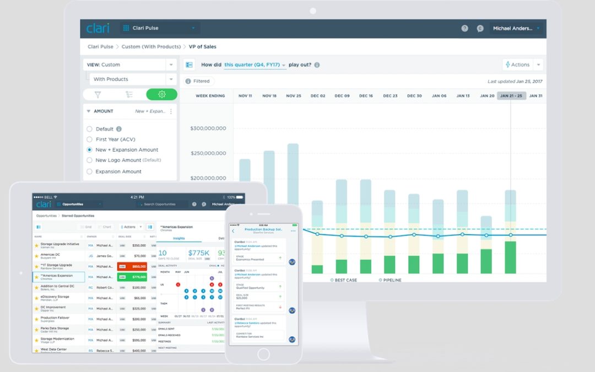Open the Michael Anders... user menu on desktop

516,29
